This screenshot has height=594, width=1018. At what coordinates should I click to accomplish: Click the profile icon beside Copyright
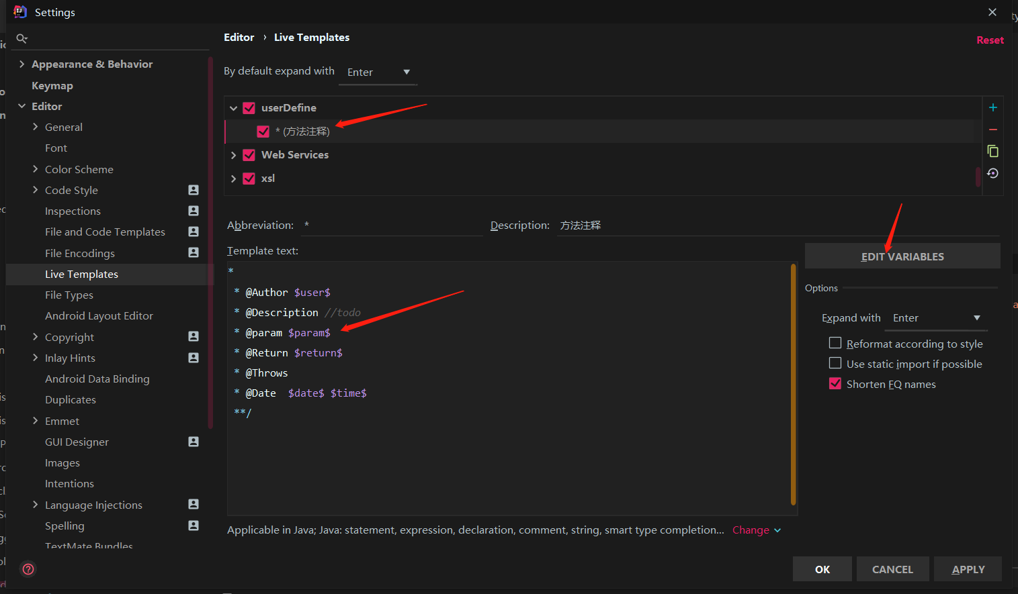click(x=194, y=336)
